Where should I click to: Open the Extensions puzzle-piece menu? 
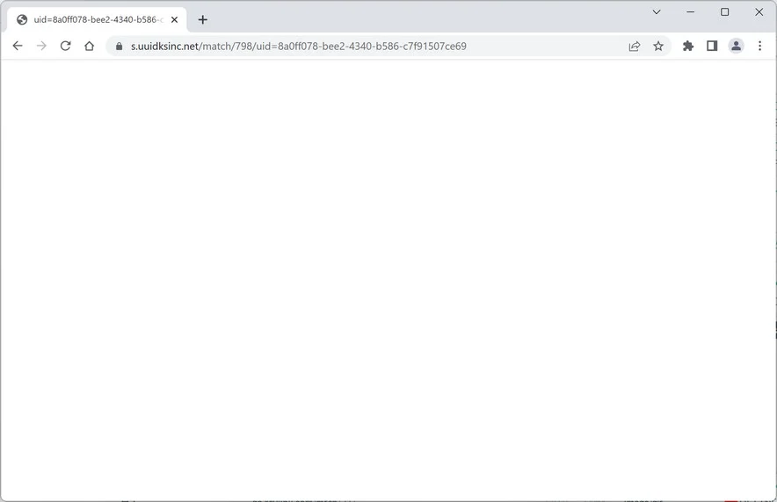point(688,46)
